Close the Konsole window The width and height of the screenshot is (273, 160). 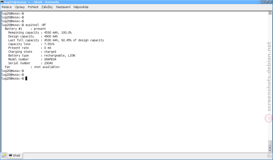271,2
